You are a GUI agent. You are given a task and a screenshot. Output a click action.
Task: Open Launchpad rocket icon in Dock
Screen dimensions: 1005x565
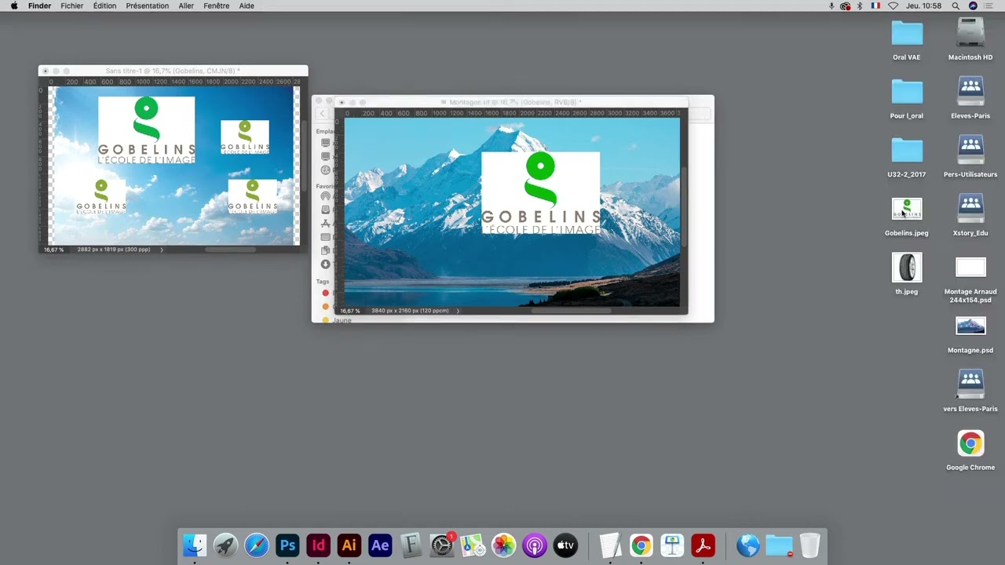pyautogui.click(x=225, y=545)
